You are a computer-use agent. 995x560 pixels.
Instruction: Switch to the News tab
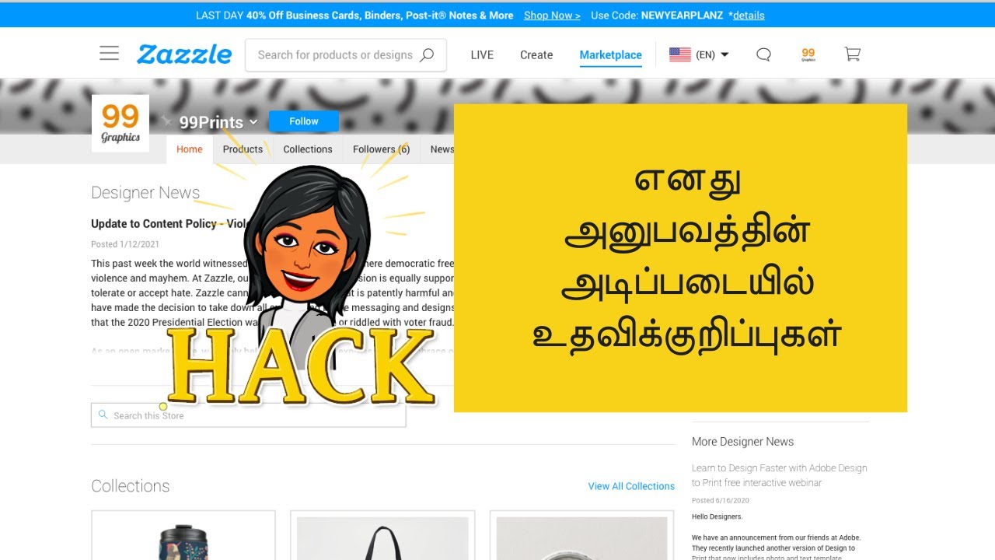[x=442, y=149]
